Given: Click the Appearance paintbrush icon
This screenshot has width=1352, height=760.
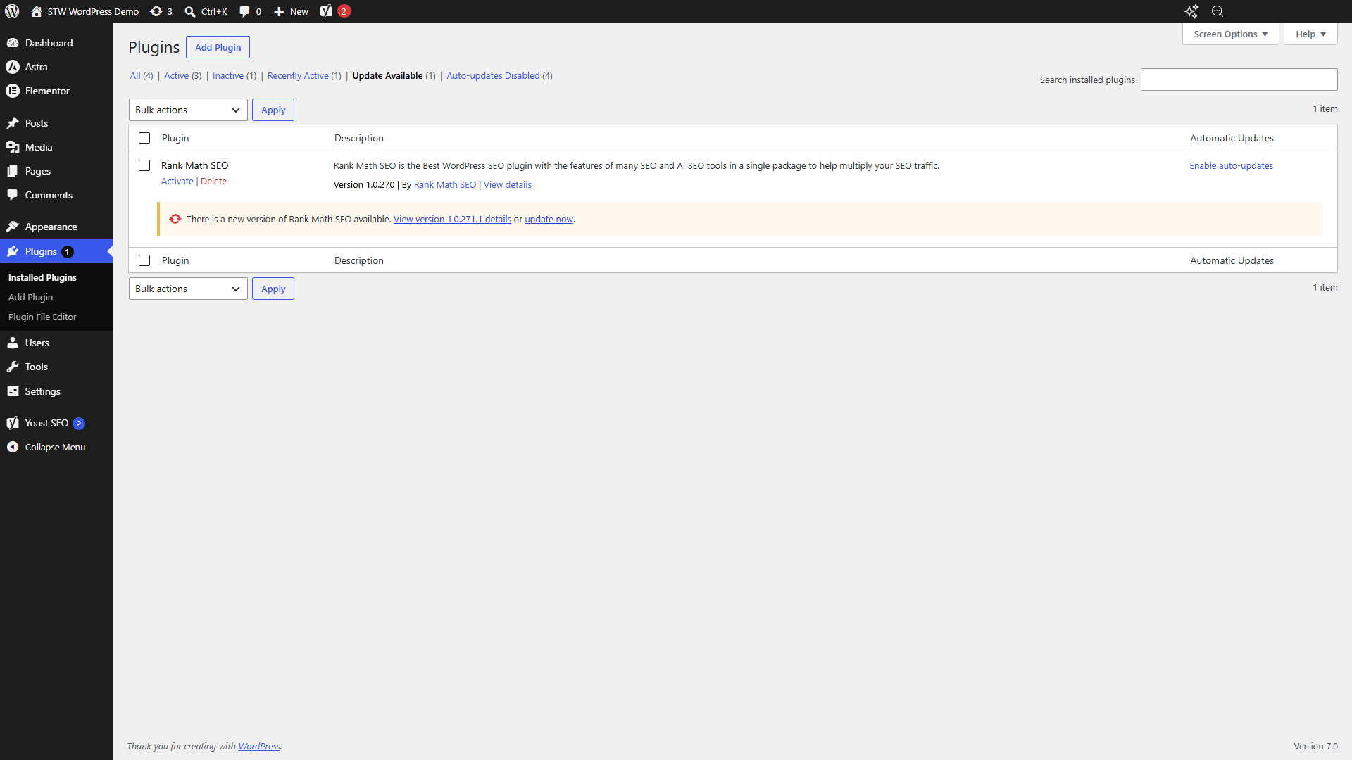Looking at the screenshot, I should click(13, 227).
